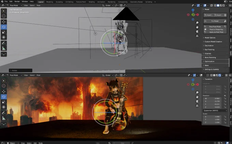The image size is (232, 144).
Task: Toggle camera view icon in upper viewport
Action: point(197,31)
